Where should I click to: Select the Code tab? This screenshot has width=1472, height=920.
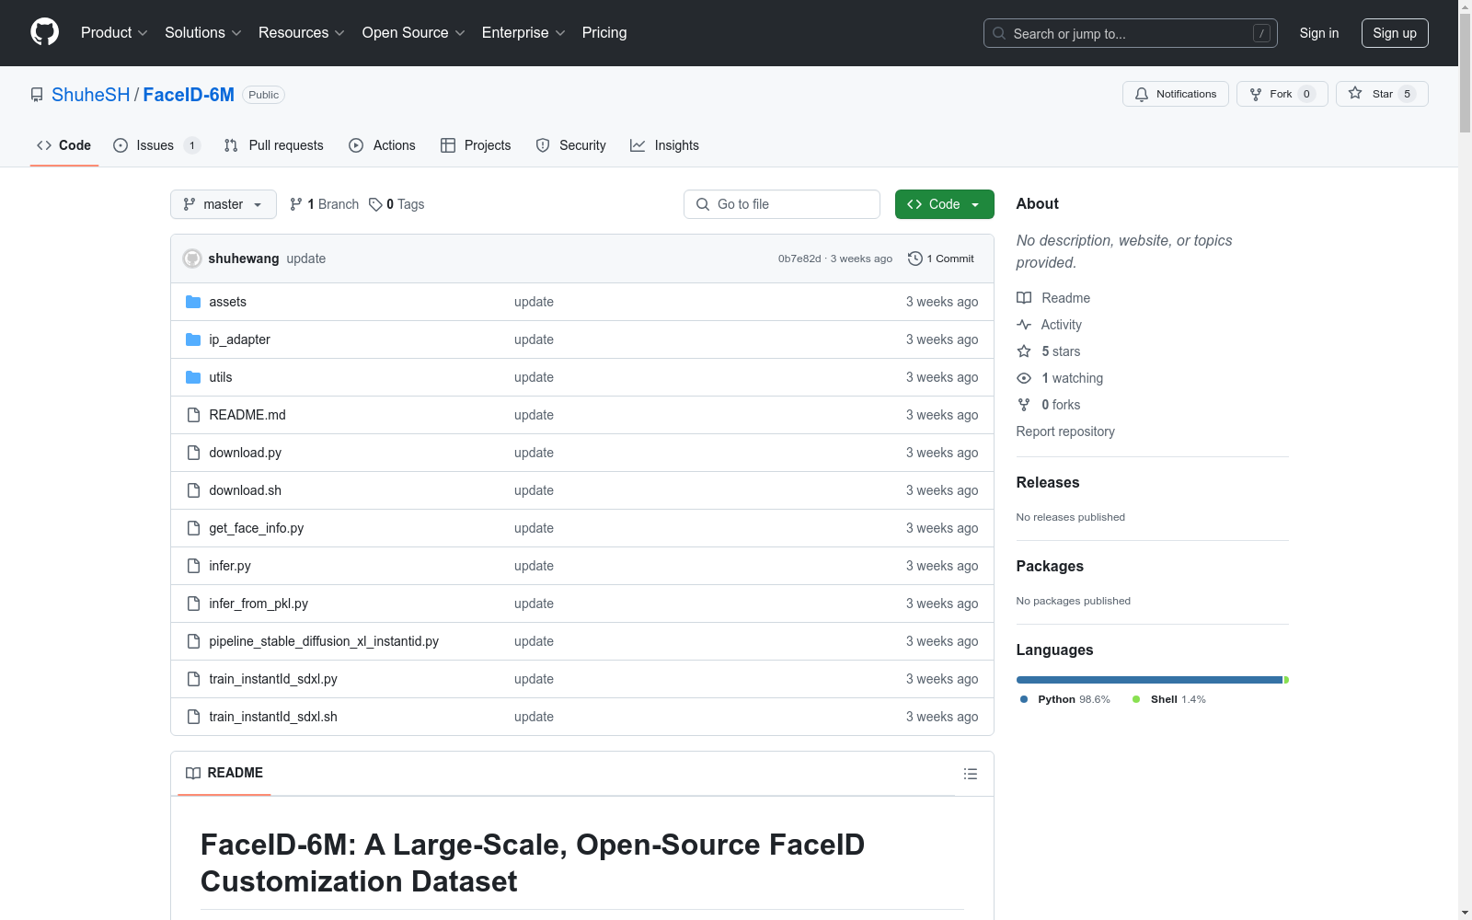64,145
